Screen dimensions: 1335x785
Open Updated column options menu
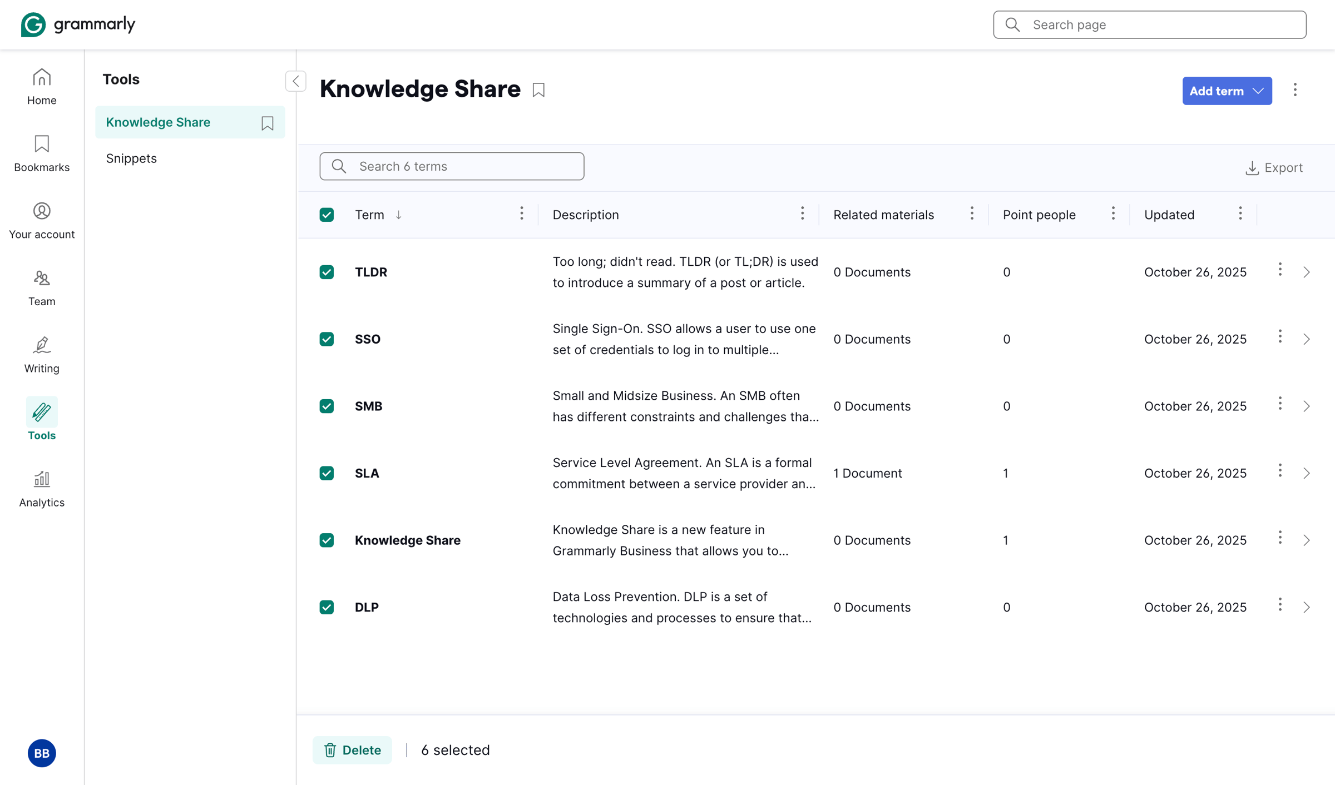tap(1240, 214)
